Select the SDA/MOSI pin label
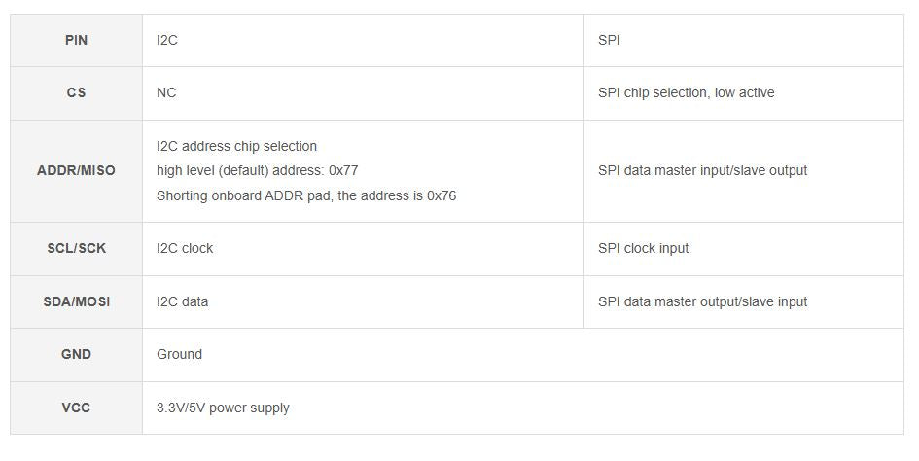Image resolution: width=919 pixels, height=461 pixels. click(76, 302)
